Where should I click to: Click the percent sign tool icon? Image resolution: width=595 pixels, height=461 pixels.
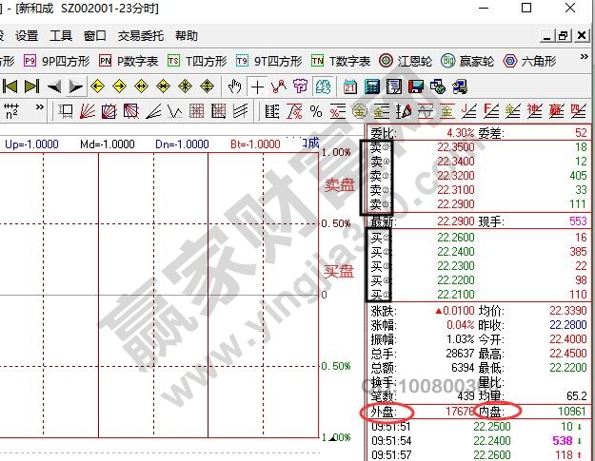tap(315, 110)
